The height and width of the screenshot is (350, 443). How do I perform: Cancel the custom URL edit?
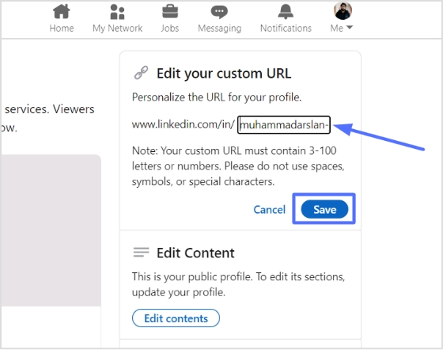(269, 210)
